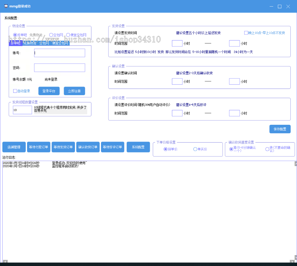Click the 登录平台 button

click(x=49, y=91)
